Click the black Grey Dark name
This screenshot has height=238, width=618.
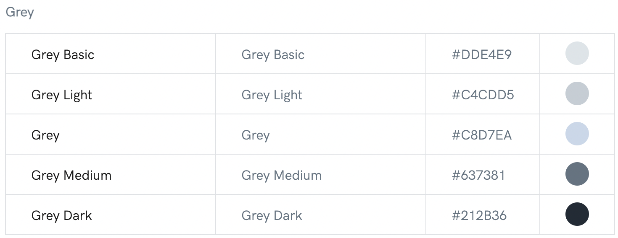point(62,215)
